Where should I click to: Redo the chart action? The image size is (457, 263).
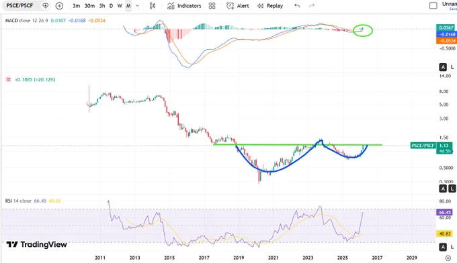click(312, 5)
